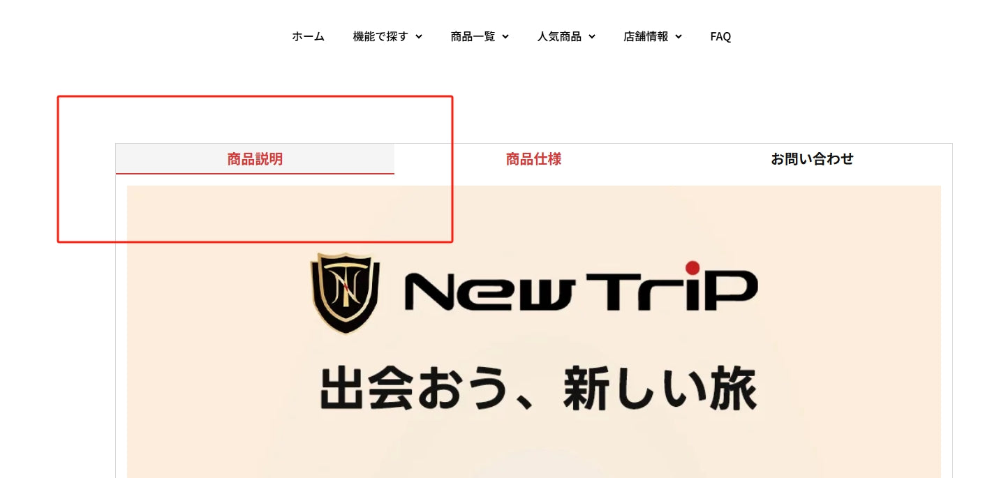Click the red underline beneath the 商品説明 tab
Screen dimensions: 992x478
[x=255, y=173]
